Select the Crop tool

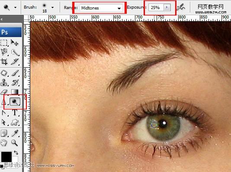pyautogui.click(x=4, y=62)
